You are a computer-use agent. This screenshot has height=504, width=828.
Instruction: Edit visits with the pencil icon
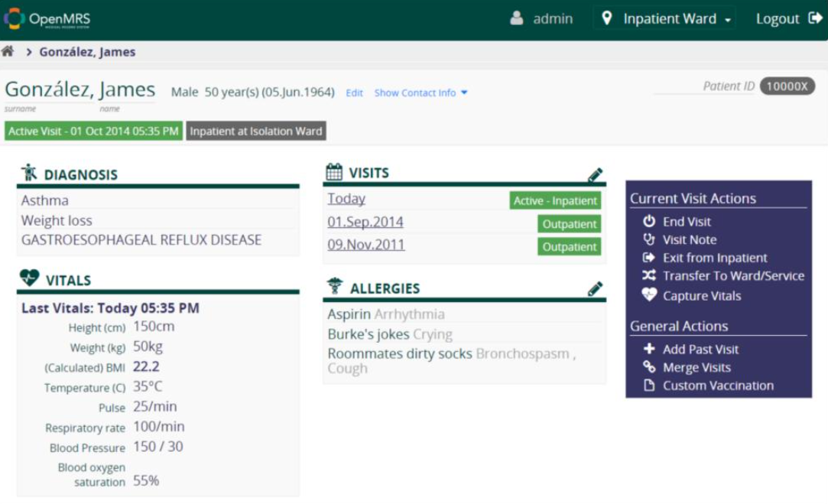595,174
